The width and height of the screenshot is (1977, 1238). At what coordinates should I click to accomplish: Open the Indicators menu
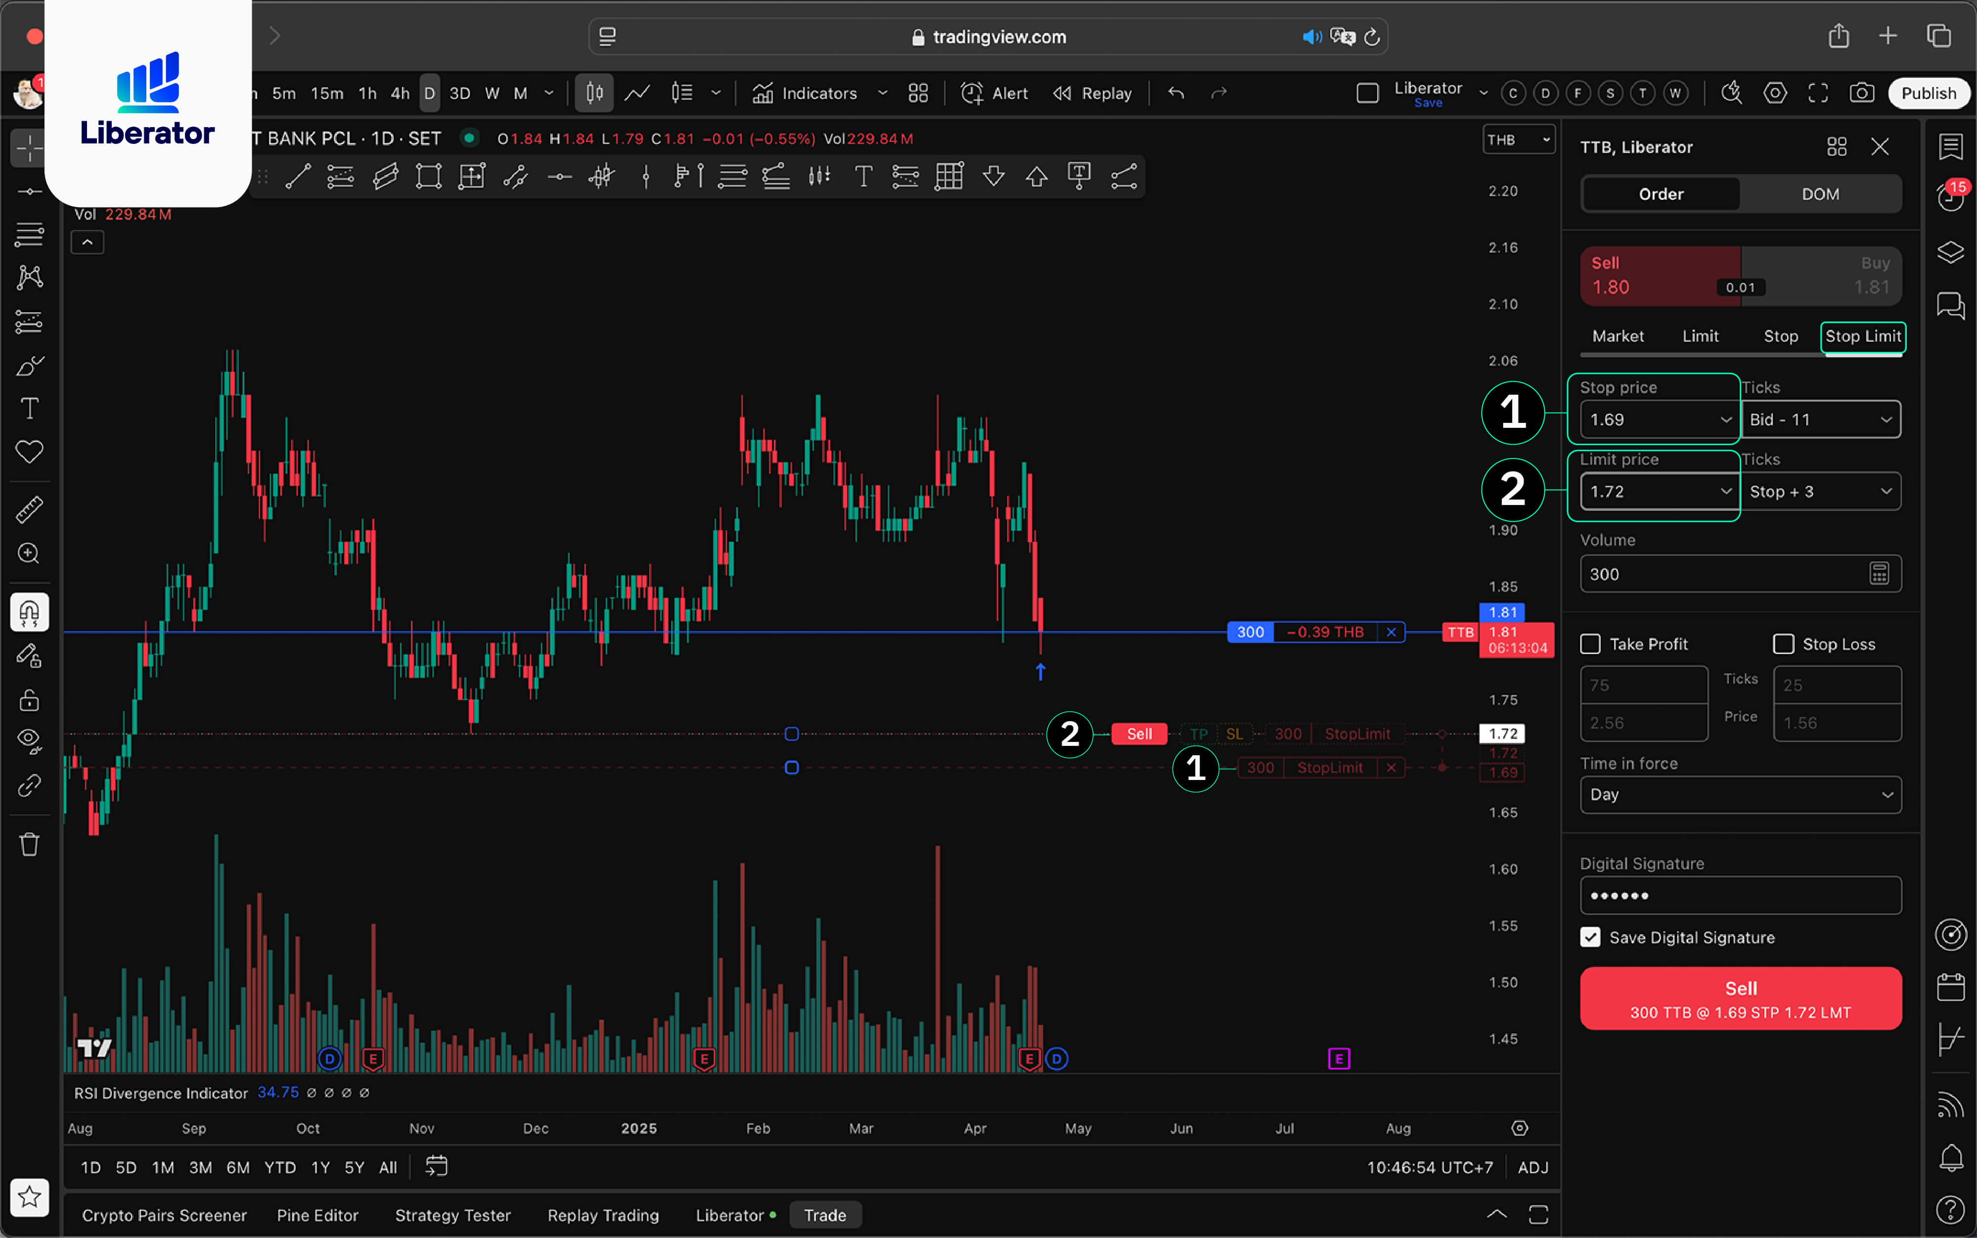pos(805,93)
